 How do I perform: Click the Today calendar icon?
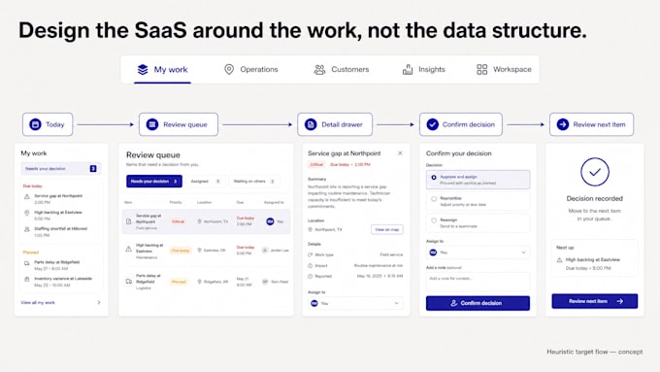pyautogui.click(x=35, y=124)
